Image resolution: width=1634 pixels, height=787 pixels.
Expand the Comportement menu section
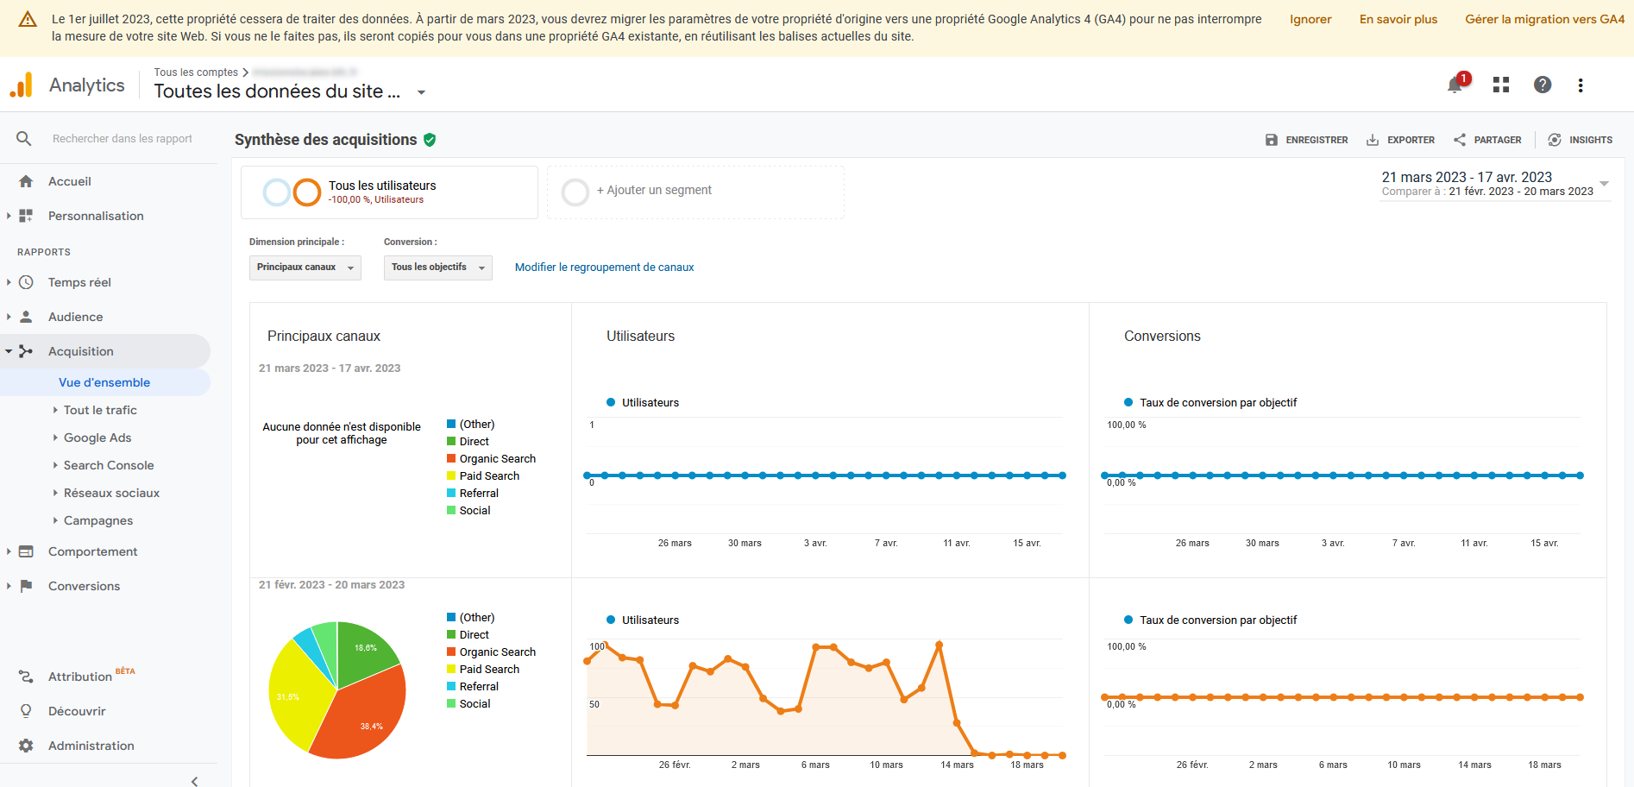coord(92,551)
